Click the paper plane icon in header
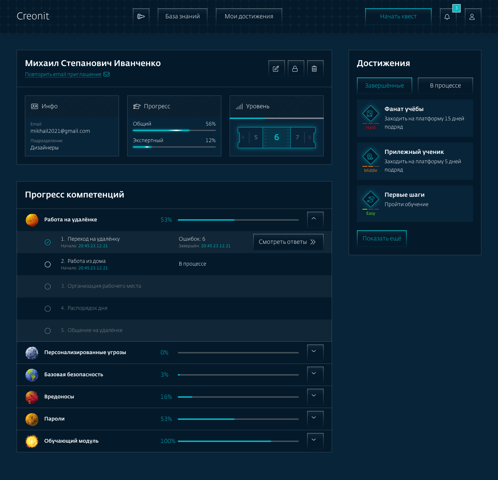Image resolution: width=498 pixels, height=480 pixels. [141, 16]
